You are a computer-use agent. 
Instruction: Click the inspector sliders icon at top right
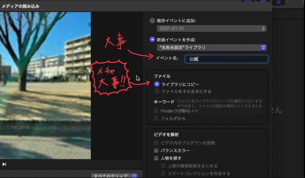coord(278,2)
